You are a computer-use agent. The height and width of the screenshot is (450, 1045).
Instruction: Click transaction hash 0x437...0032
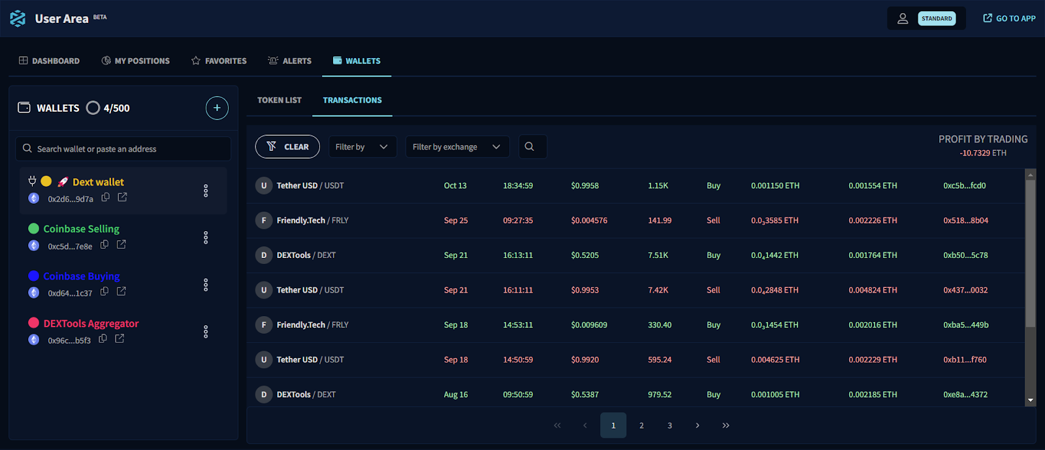pyautogui.click(x=965, y=290)
